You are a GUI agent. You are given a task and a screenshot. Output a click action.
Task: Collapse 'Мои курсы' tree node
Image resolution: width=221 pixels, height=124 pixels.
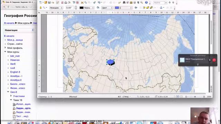coord(5,52)
